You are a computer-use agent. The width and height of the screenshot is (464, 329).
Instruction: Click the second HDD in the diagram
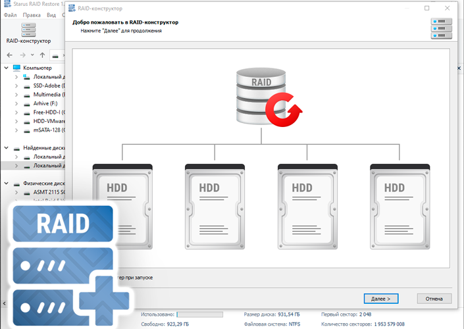pos(215,207)
